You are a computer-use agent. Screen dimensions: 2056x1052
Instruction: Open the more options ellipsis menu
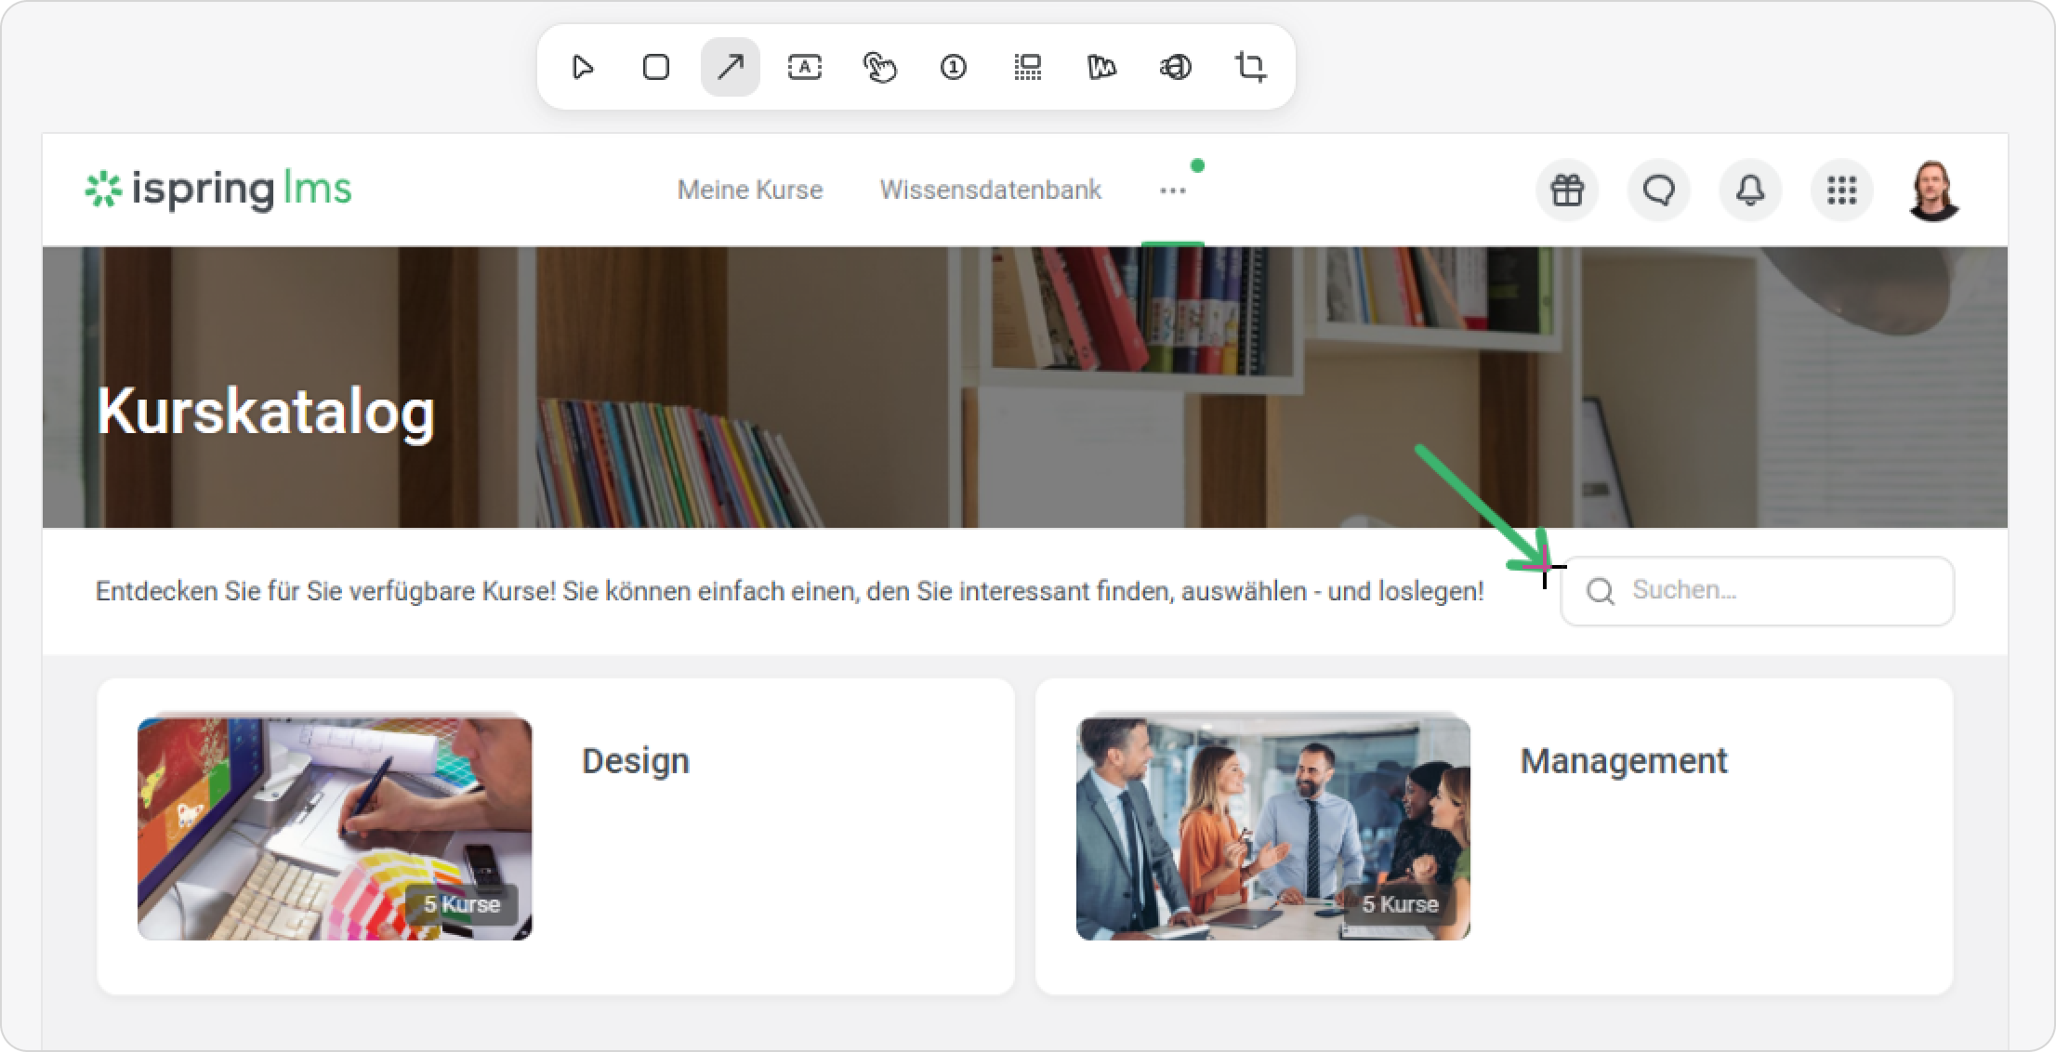(1173, 191)
